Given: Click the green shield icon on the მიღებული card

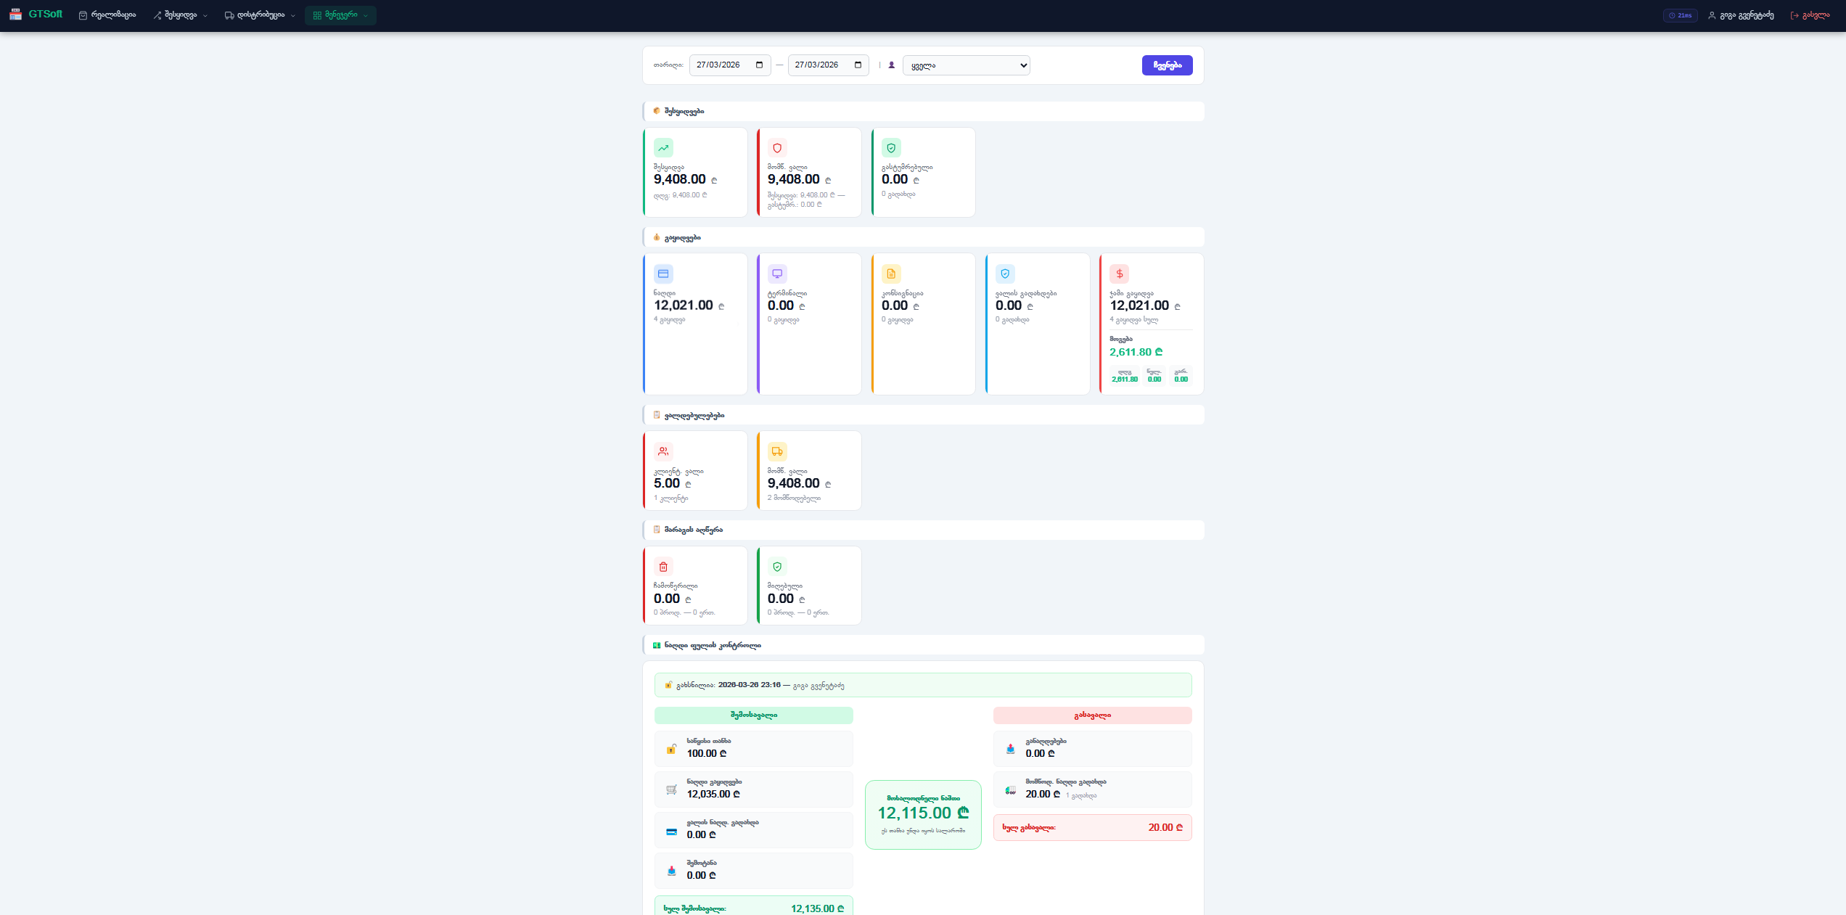Looking at the screenshot, I should coord(777,567).
